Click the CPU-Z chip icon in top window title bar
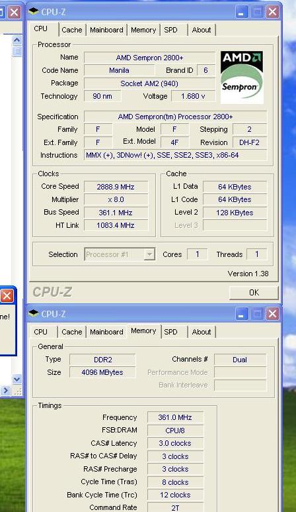Viewport: 296px width, 512px height. point(34,12)
